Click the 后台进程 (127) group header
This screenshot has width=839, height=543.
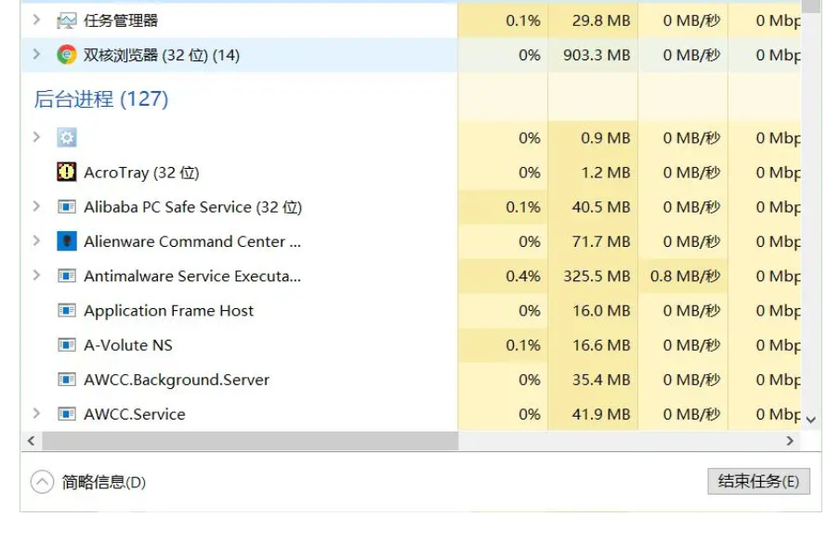point(101,99)
